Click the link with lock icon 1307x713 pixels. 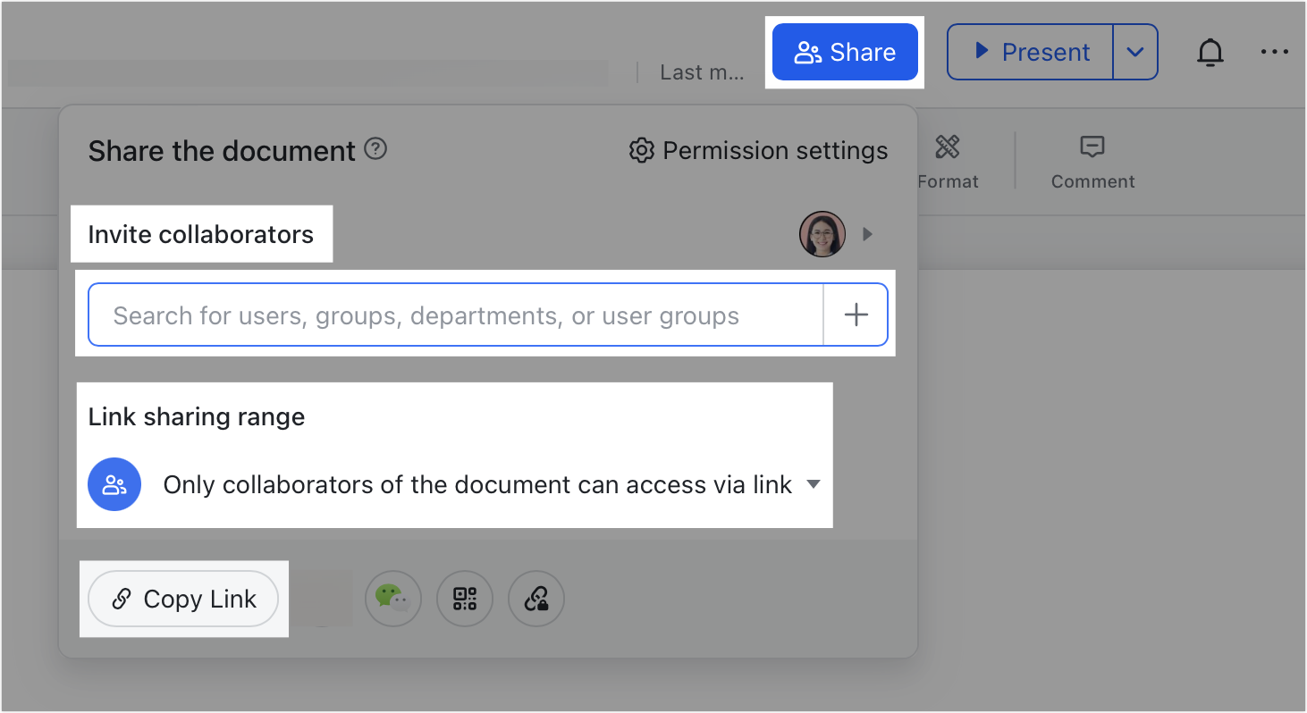pos(535,598)
